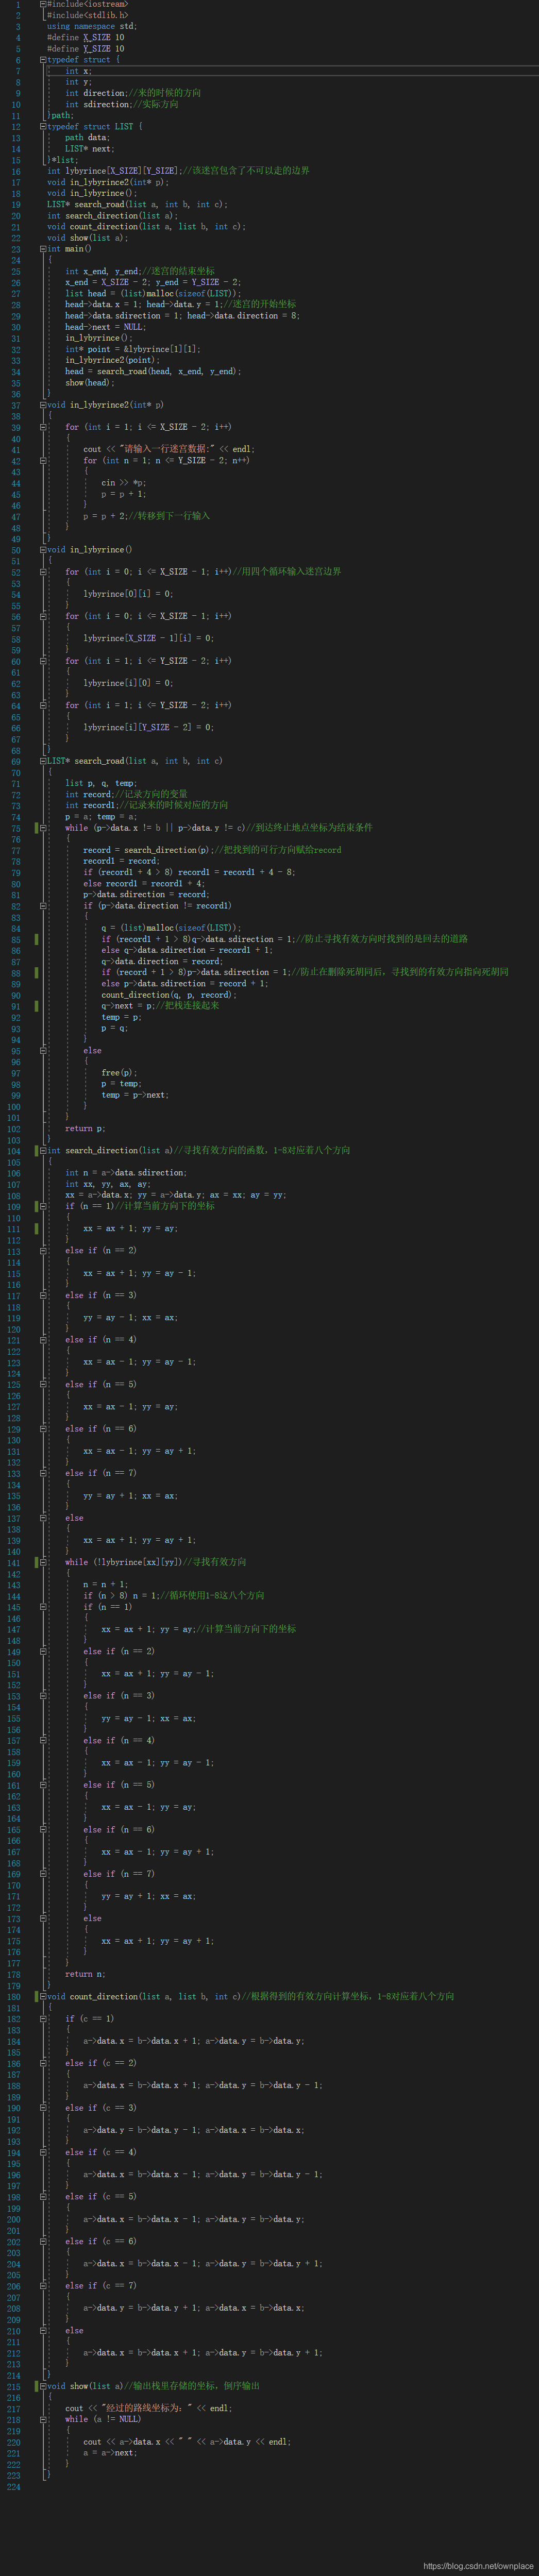Click the 'list p, q, temp;' declaration

coord(101,783)
